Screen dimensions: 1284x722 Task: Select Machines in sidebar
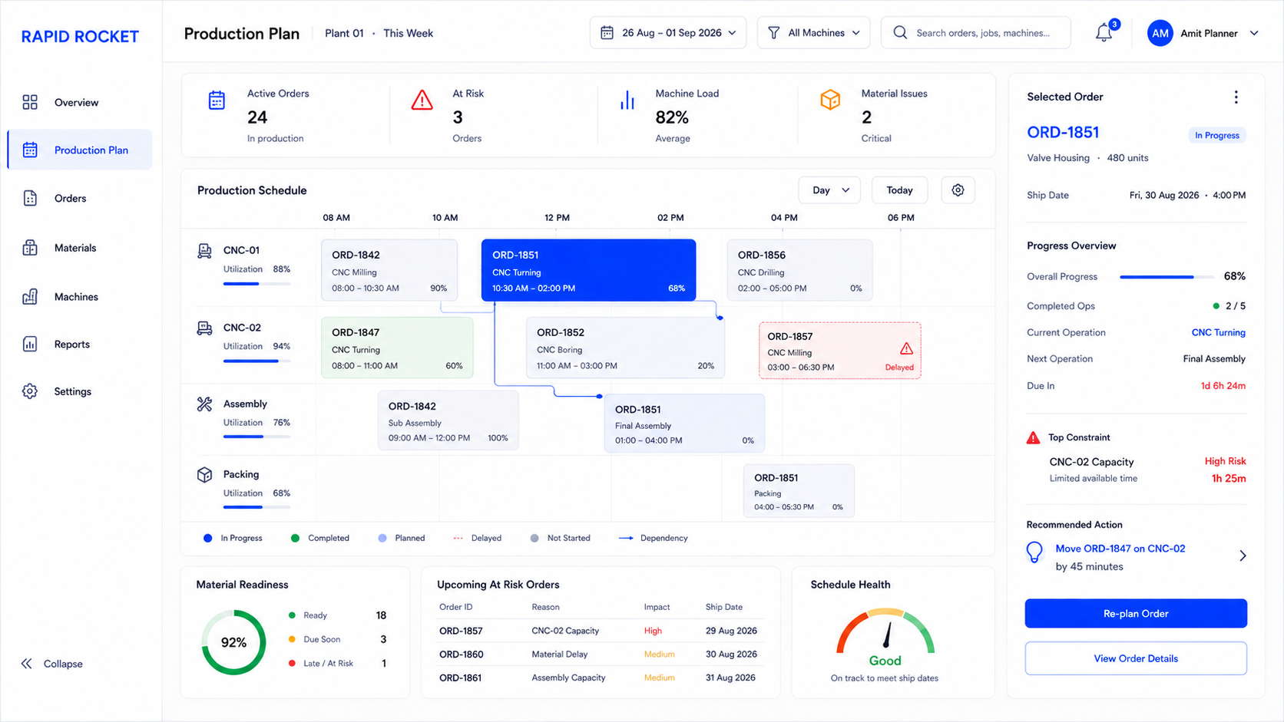(76, 296)
